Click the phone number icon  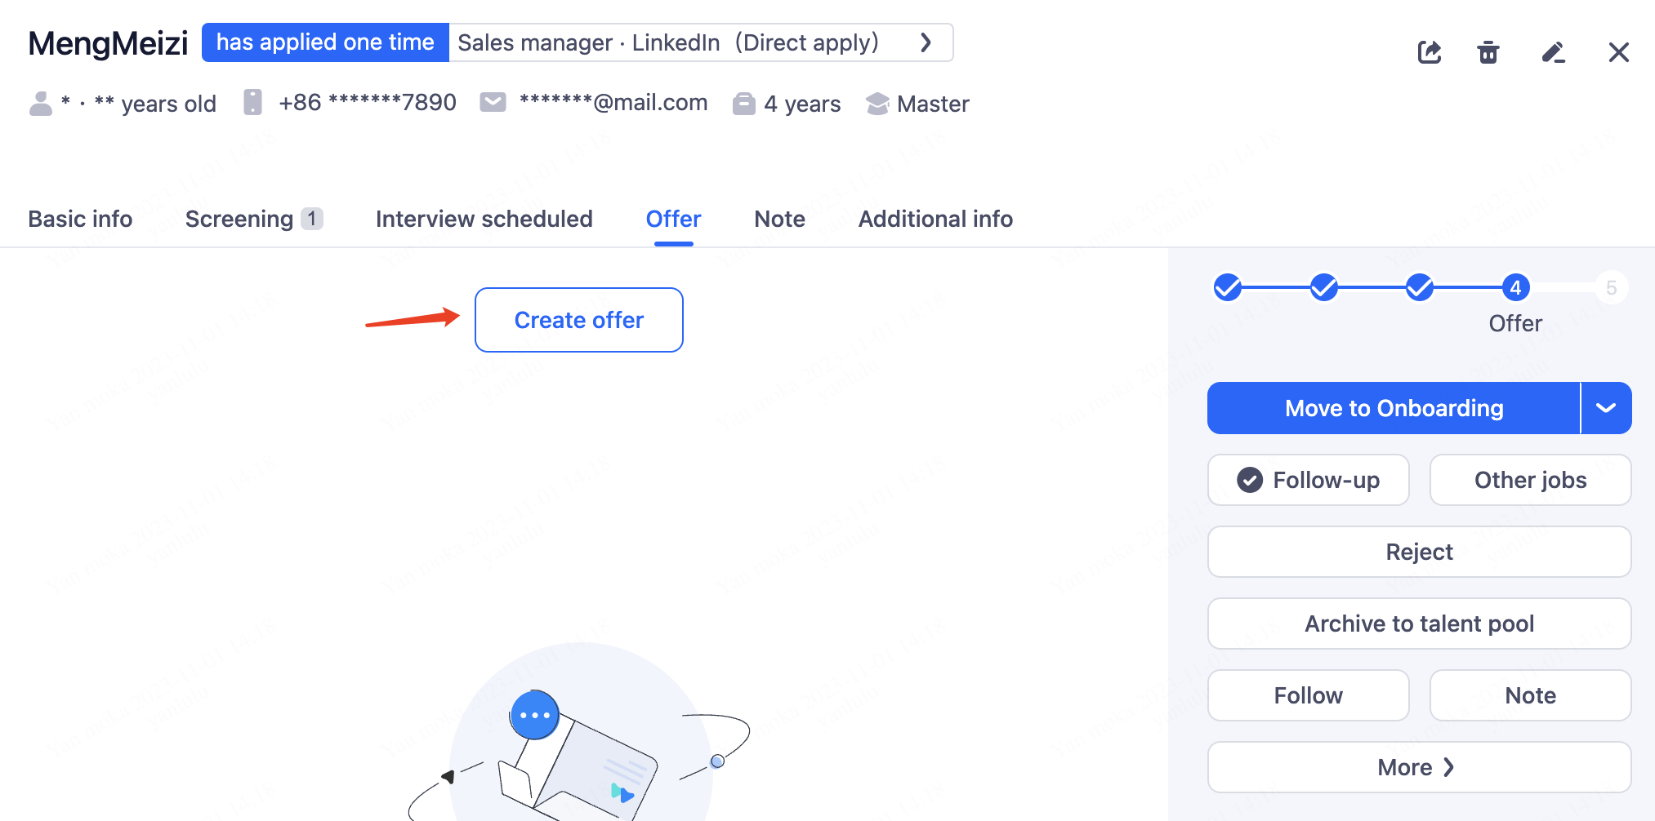pos(253,103)
